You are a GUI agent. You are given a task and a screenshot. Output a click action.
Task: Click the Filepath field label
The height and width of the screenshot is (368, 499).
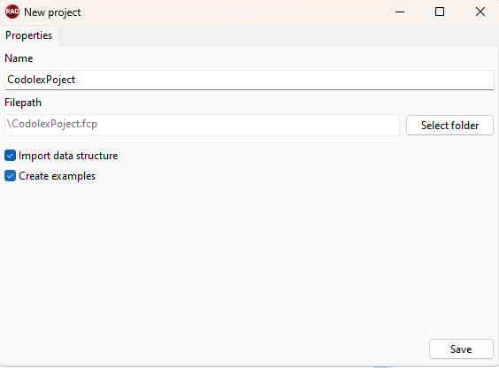(x=23, y=103)
